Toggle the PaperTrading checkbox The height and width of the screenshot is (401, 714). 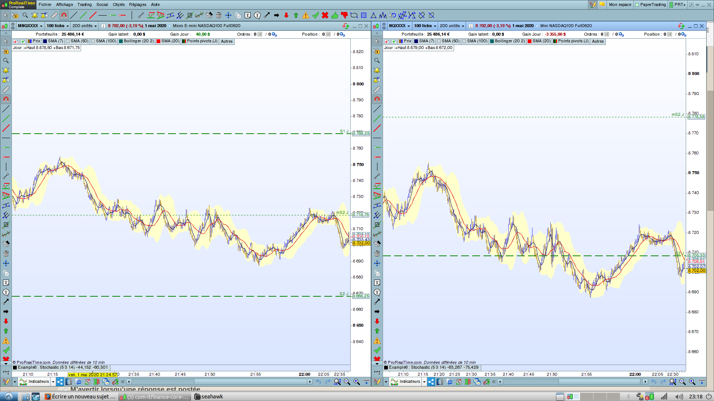[637, 5]
